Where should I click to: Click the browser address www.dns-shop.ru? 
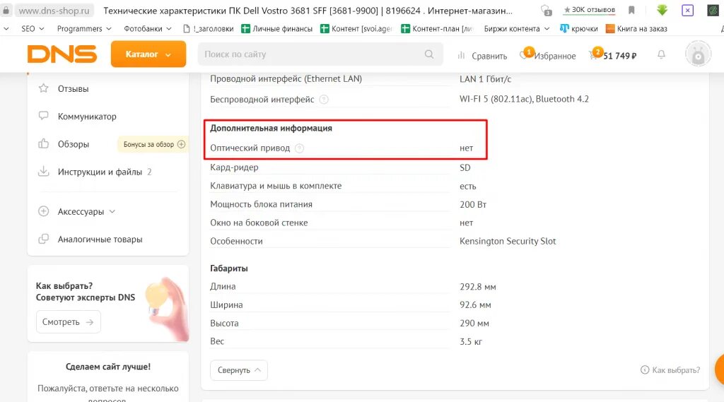(x=54, y=10)
